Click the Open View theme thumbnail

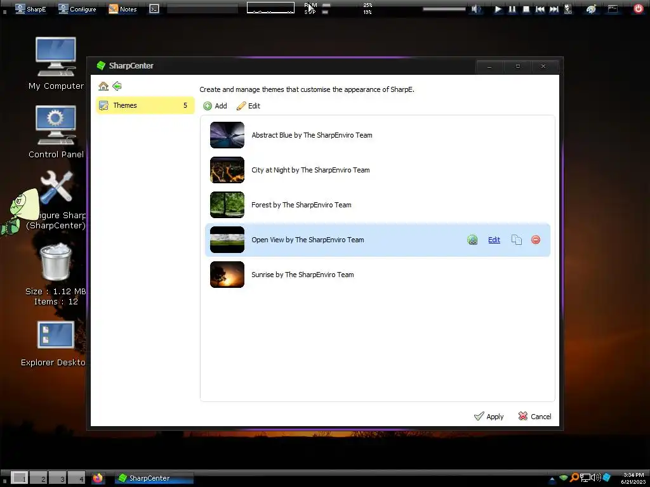(x=227, y=240)
